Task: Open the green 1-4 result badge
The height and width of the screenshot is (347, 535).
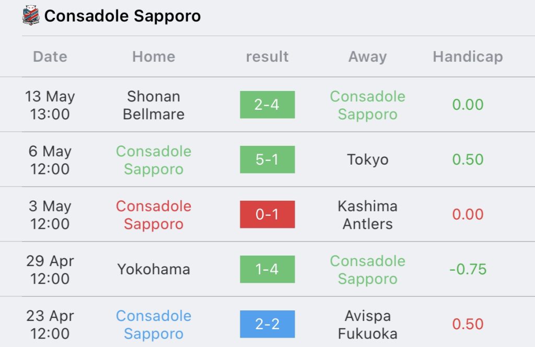Action: click(x=267, y=269)
